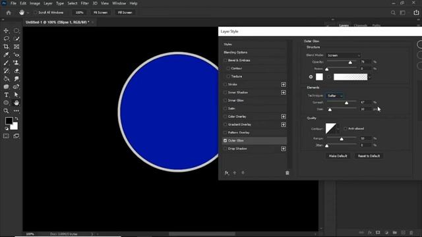The image size is (422, 237).
Task: Select the Horizontal Type tool
Action: coord(6,95)
